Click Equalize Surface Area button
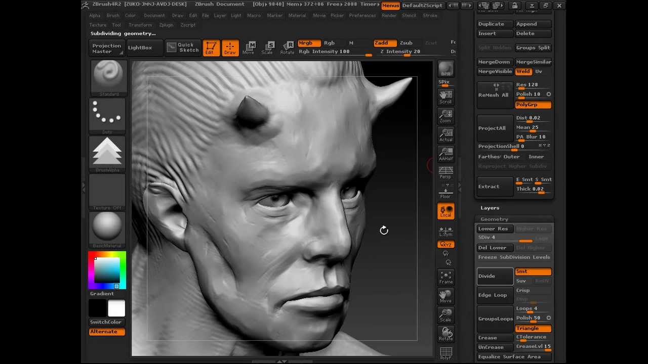648x364 pixels. [x=514, y=356]
